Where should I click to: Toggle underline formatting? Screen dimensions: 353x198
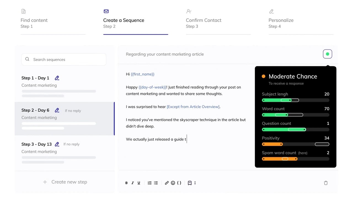click(139, 183)
